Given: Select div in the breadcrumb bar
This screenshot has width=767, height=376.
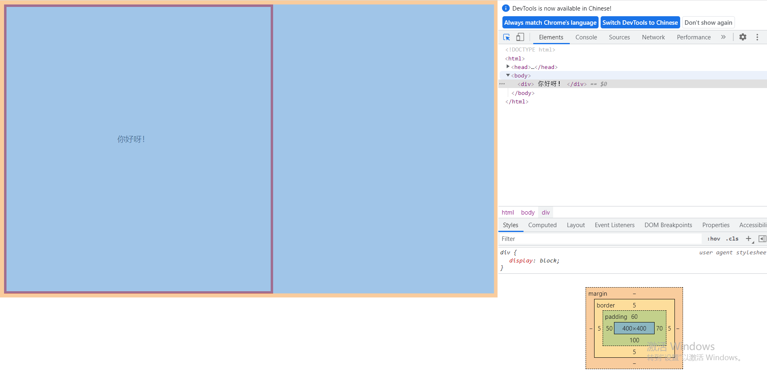Looking at the screenshot, I should click(545, 213).
